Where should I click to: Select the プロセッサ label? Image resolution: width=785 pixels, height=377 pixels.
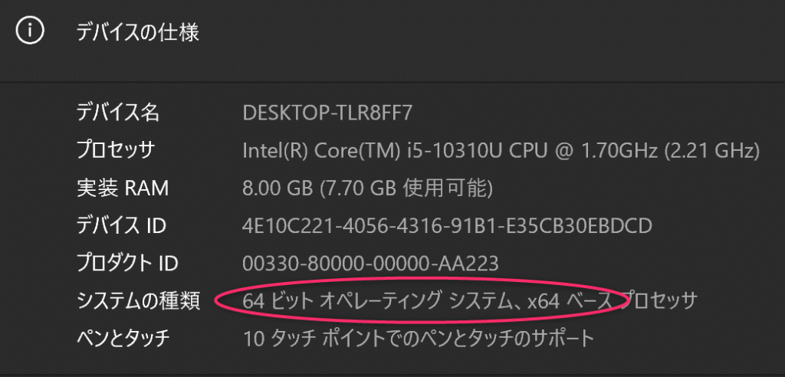pyautogui.click(x=116, y=151)
